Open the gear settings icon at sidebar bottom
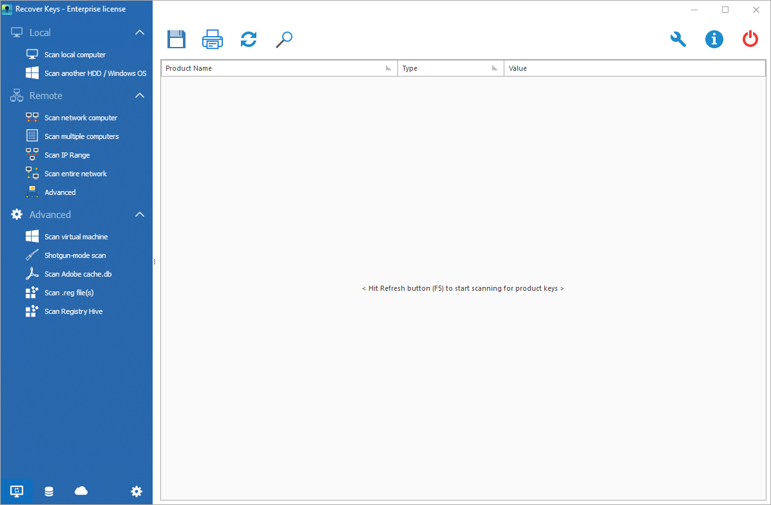This screenshot has width=771, height=505. tap(137, 491)
